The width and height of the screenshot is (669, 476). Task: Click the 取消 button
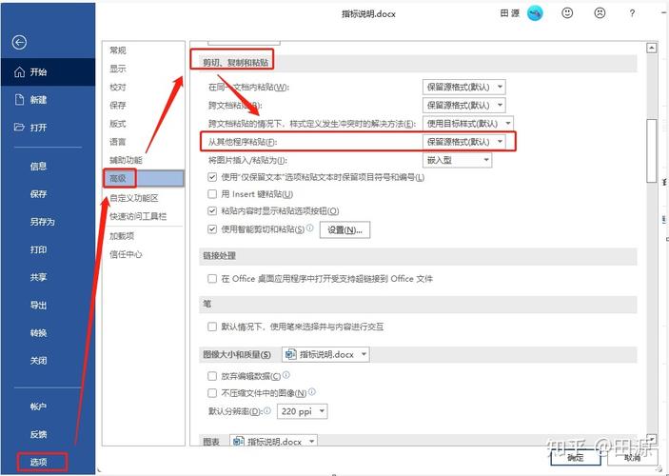632,458
